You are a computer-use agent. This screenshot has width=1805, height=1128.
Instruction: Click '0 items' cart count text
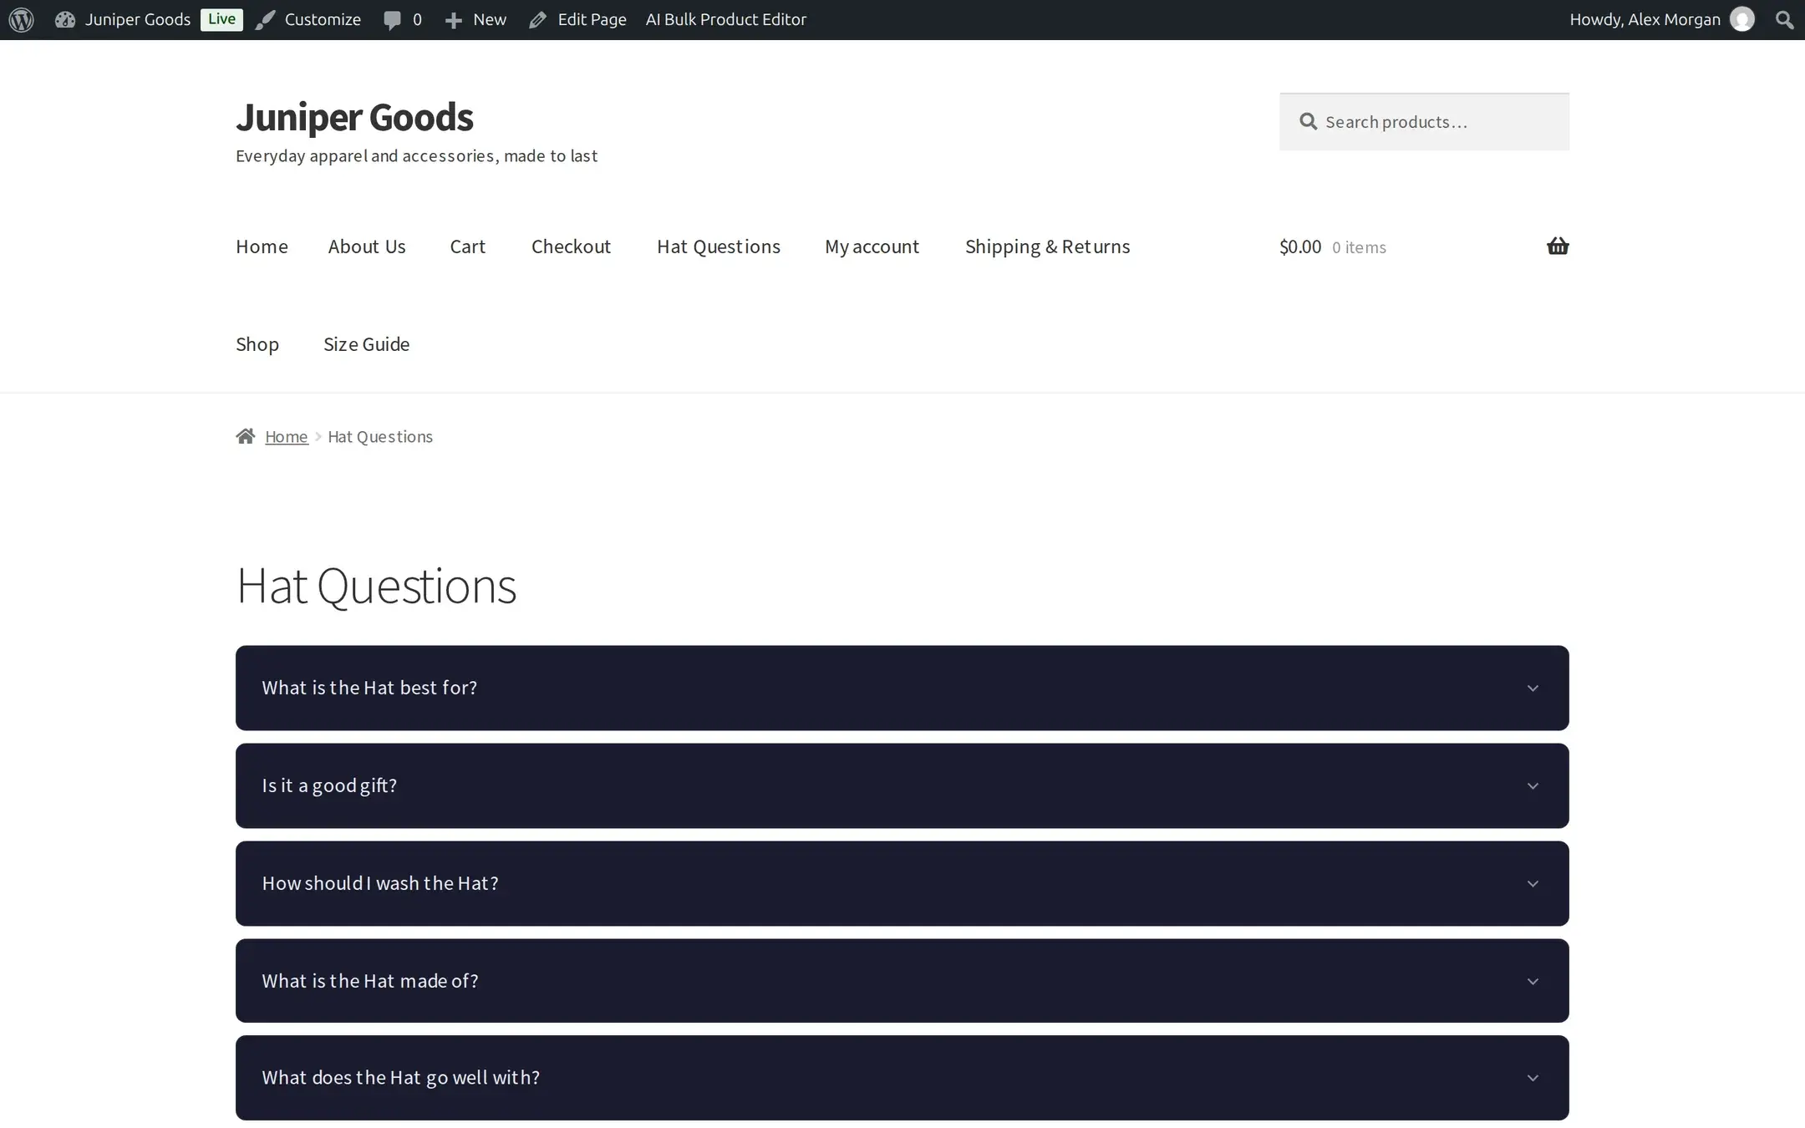[1359, 247]
